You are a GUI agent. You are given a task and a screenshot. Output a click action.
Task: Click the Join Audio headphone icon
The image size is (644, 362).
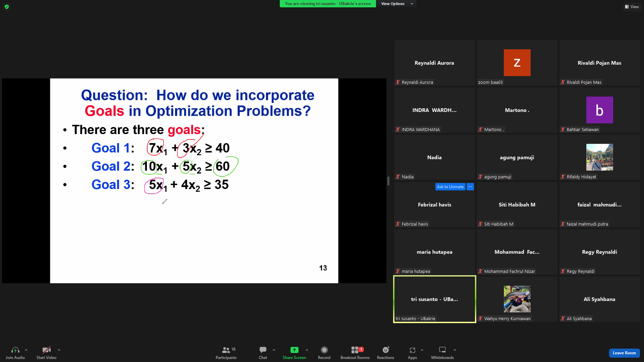pos(15,350)
